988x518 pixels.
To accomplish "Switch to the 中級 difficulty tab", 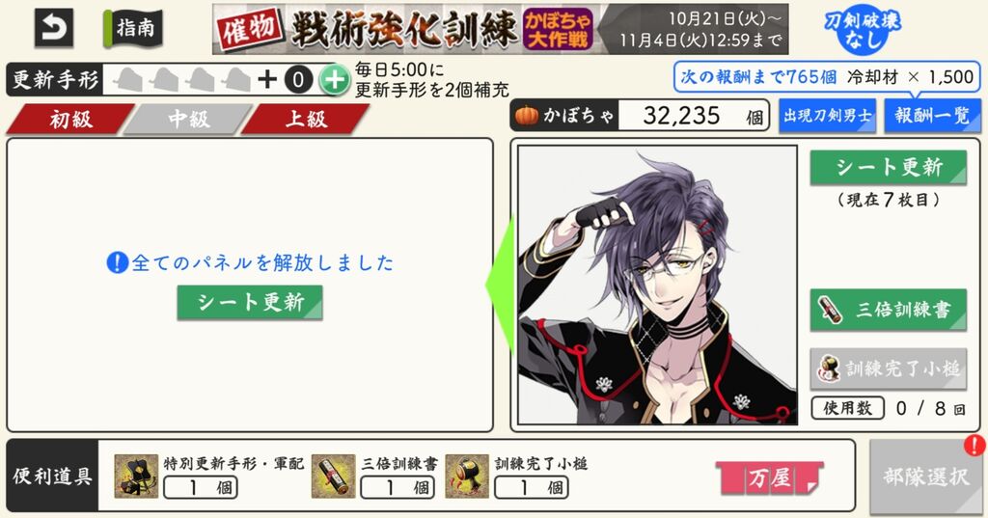I will tap(188, 119).
